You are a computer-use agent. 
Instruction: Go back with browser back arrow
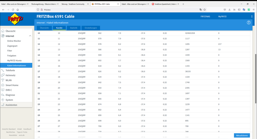click(3, 10)
